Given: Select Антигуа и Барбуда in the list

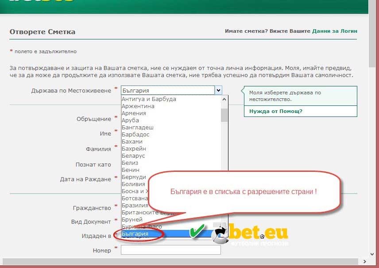Looking at the screenshot, I should 149,99.
